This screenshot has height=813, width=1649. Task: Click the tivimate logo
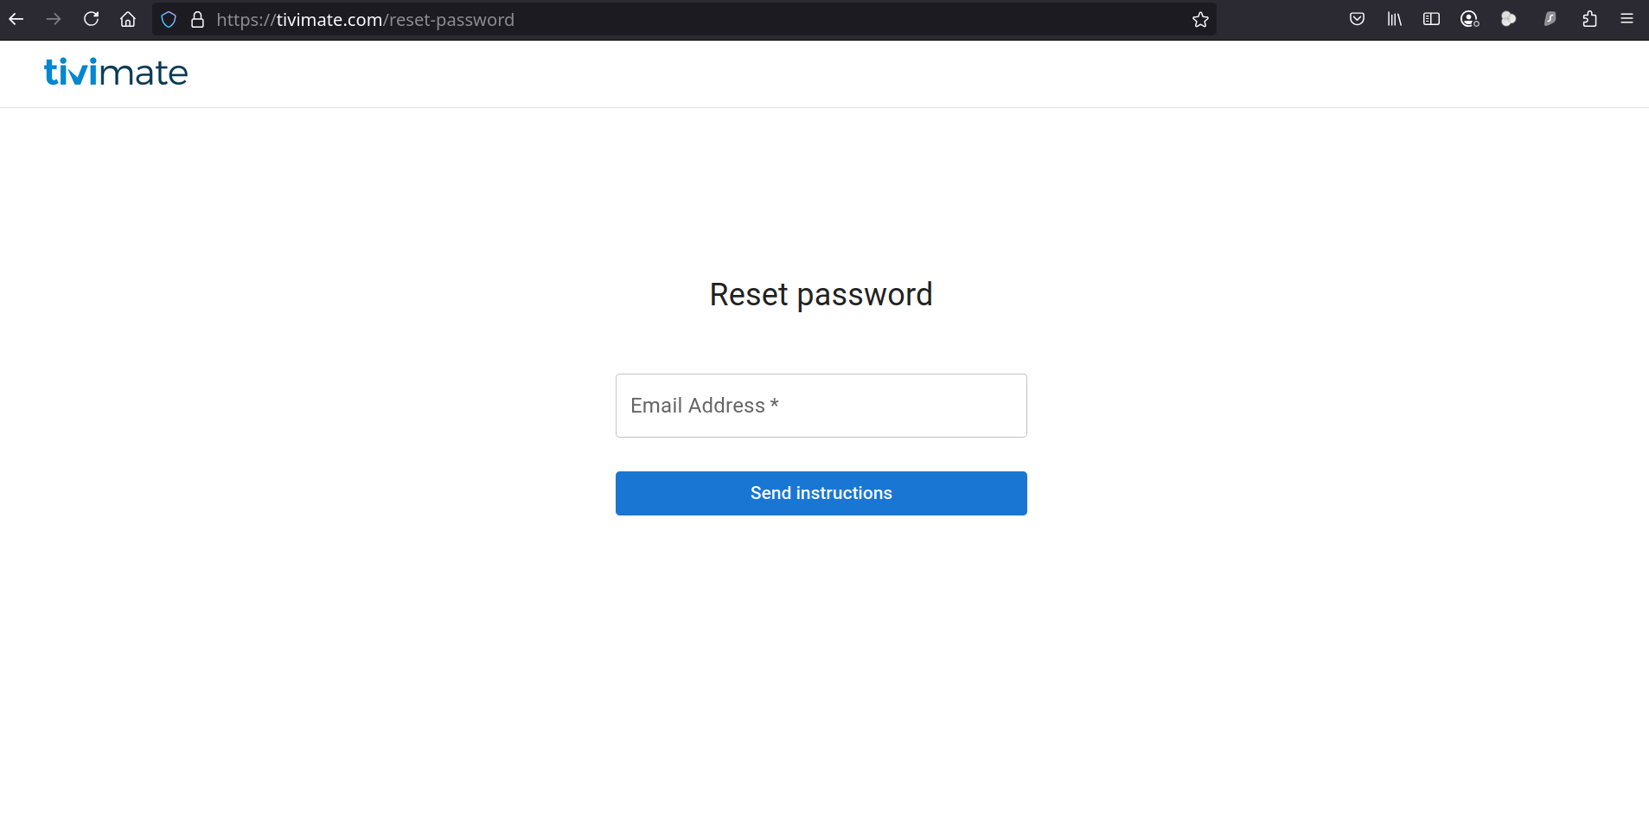(116, 73)
